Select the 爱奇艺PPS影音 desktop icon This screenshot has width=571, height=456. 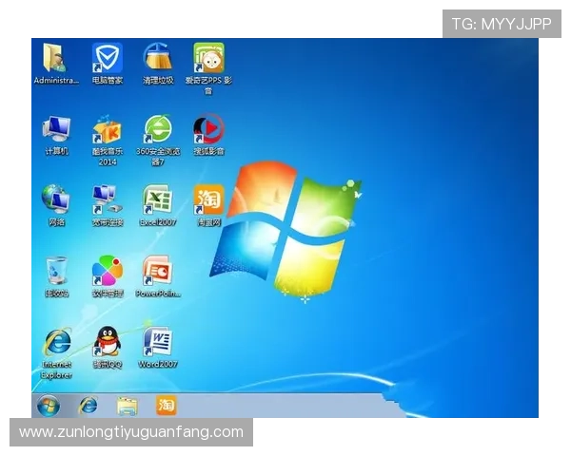coord(208,59)
